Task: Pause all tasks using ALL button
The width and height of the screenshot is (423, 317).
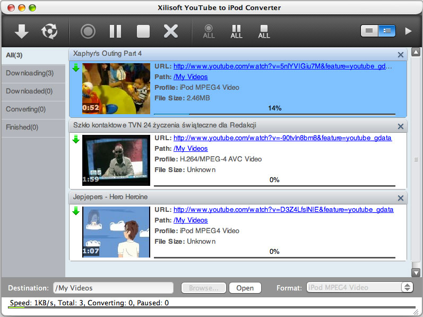Action: [x=236, y=31]
